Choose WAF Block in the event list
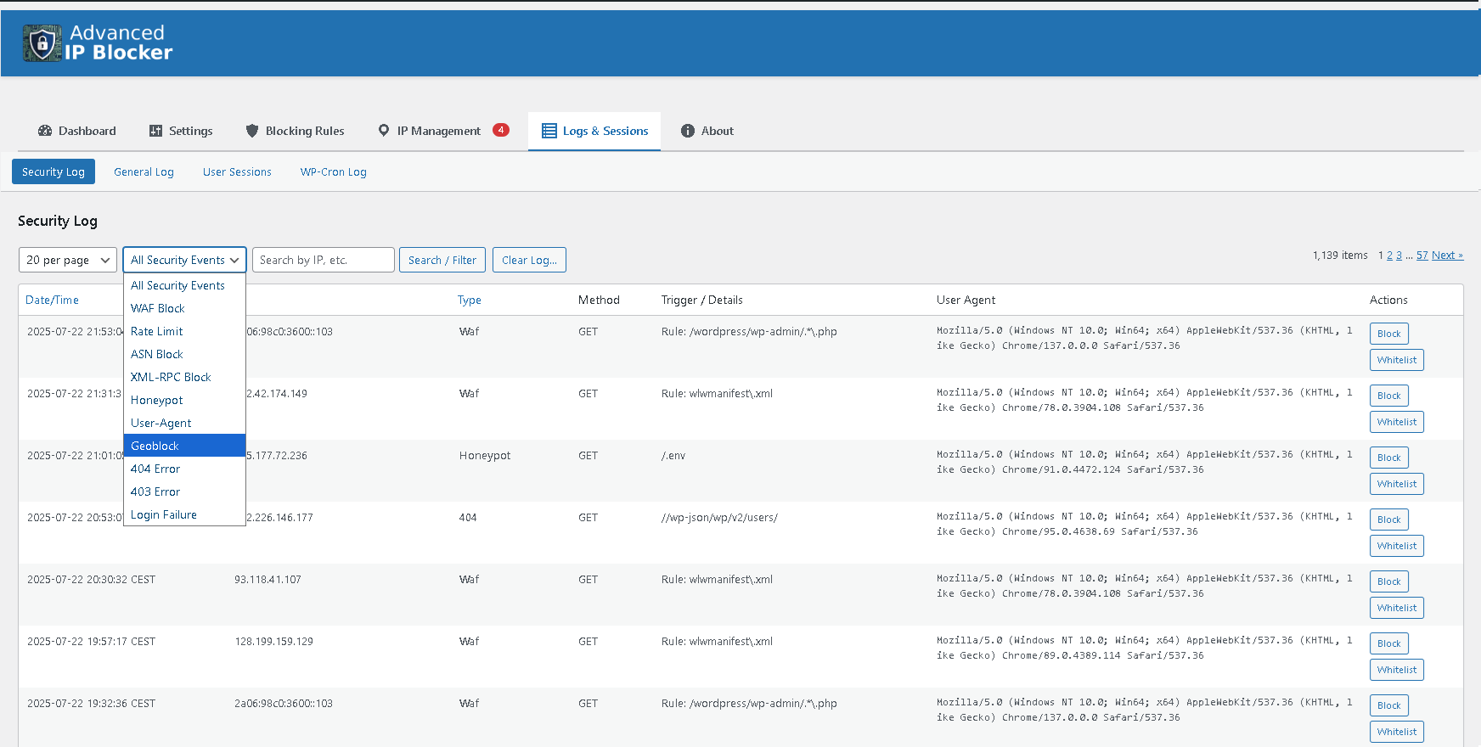 (x=184, y=308)
